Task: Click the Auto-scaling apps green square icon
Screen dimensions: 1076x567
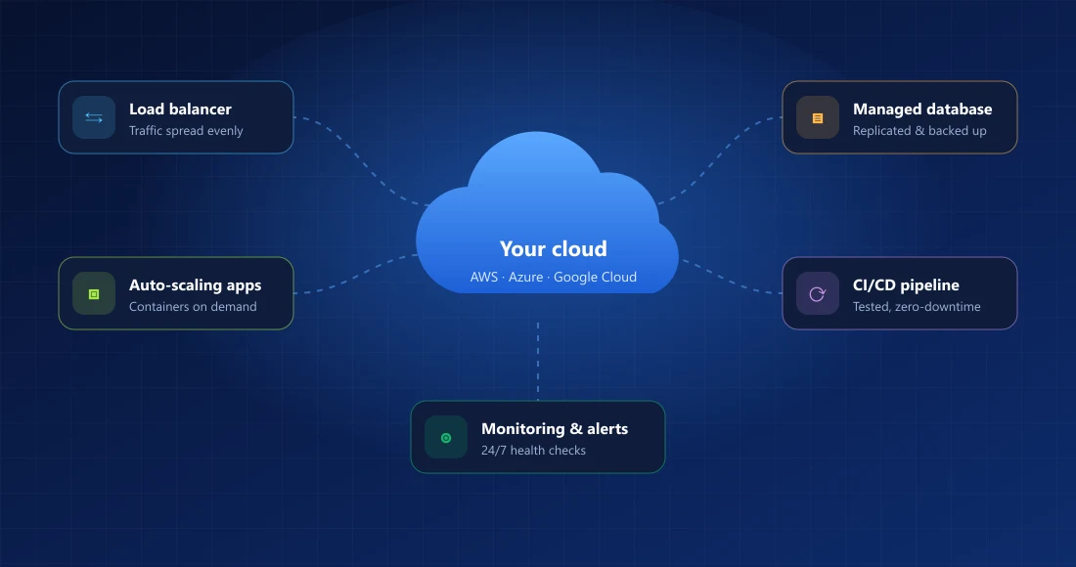Action: pos(94,294)
